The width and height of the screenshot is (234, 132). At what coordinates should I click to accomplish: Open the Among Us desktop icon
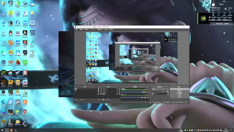(x=18, y=63)
